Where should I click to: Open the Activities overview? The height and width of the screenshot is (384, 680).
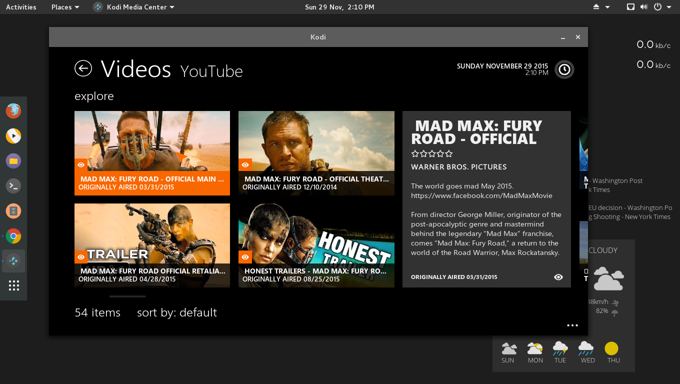21,7
